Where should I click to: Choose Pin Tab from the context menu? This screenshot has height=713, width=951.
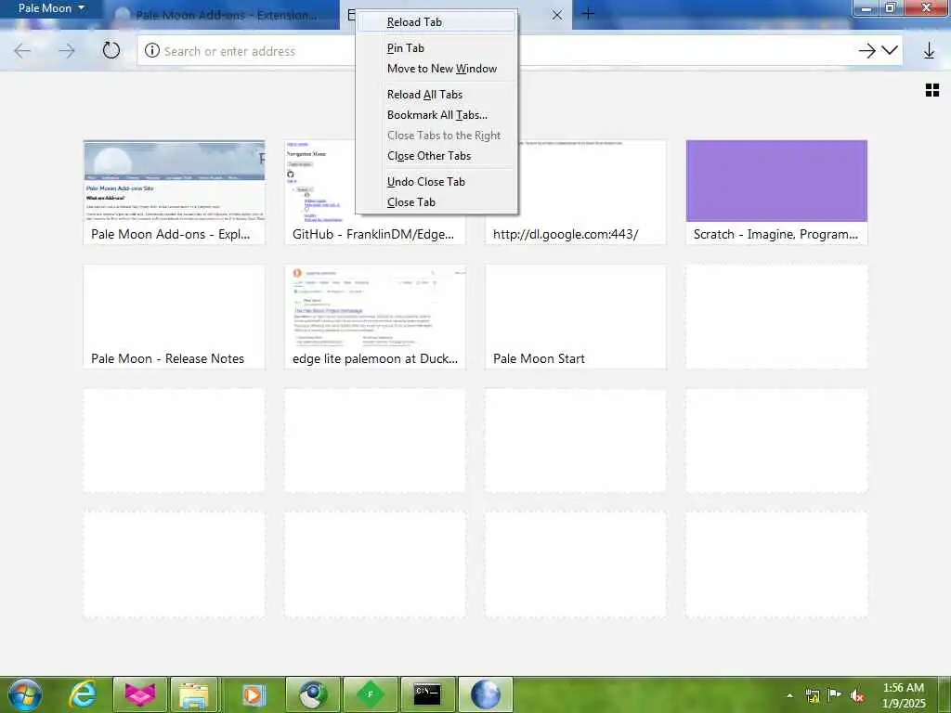pyautogui.click(x=436, y=48)
